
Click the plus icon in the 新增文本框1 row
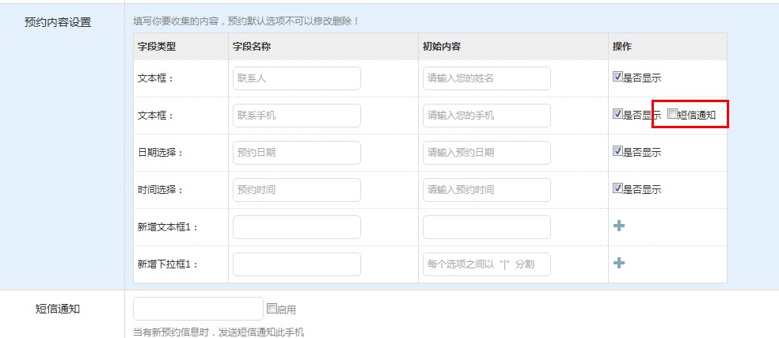[x=619, y=226]
